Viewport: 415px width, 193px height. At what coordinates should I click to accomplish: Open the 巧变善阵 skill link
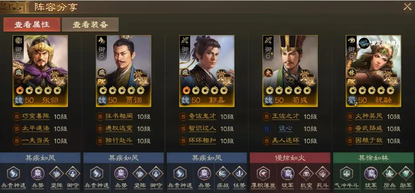[x=36, y=116]
